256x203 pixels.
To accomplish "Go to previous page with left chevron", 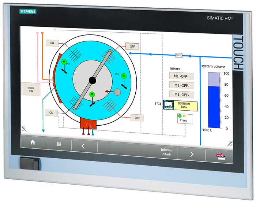I will point(83,146).
